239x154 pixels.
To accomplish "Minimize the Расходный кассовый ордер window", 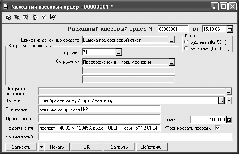I will pyautogui.click(x=214, y=7).
